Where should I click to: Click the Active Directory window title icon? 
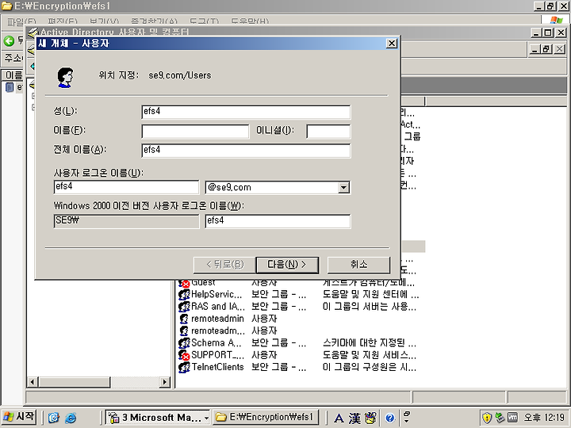pos(33,32)
